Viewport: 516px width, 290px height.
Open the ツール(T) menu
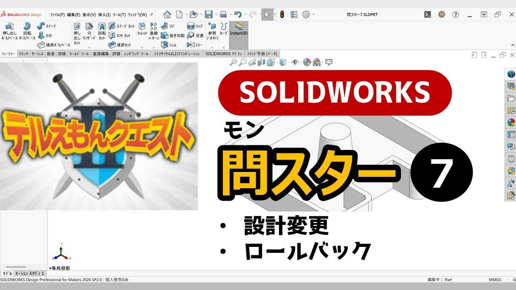(x=119, y=14)
